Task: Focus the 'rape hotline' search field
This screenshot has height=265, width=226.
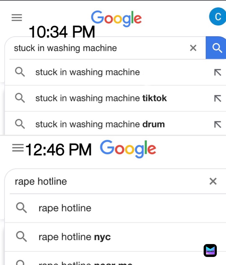Action: [x=108, y=181]
